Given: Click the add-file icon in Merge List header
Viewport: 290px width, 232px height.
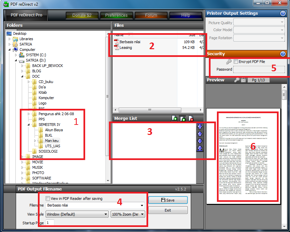Looking at the screenshot, I should tap(174, 119).
